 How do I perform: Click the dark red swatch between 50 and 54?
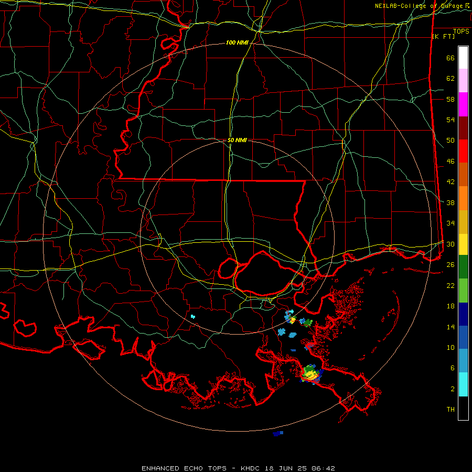463,128
